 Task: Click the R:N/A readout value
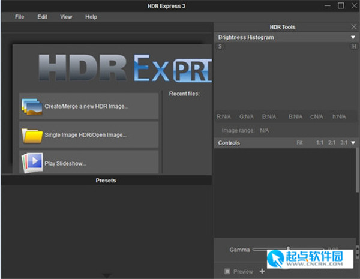click(223, 116)
